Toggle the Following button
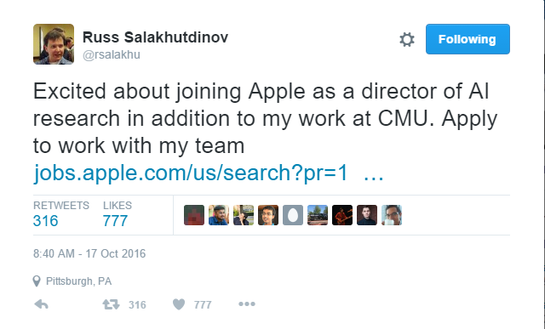 tap(468, 39)
